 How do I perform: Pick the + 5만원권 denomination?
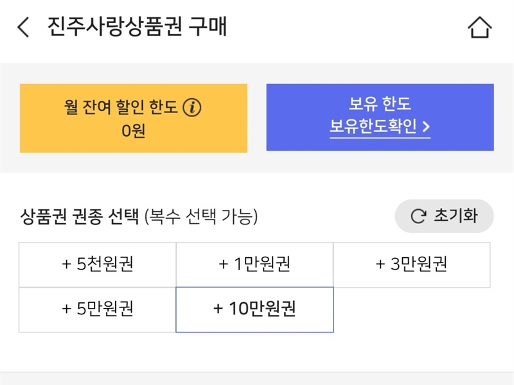pos(98,309)
